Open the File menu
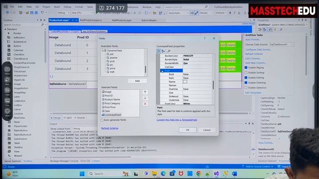The image size is (319, 179). (x=12, y=6)
